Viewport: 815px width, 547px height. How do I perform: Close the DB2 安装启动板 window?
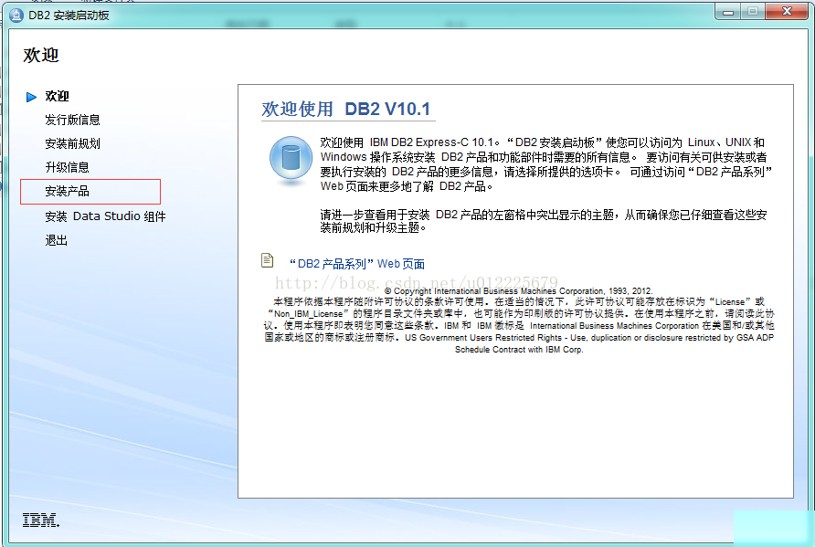(787, 12)
